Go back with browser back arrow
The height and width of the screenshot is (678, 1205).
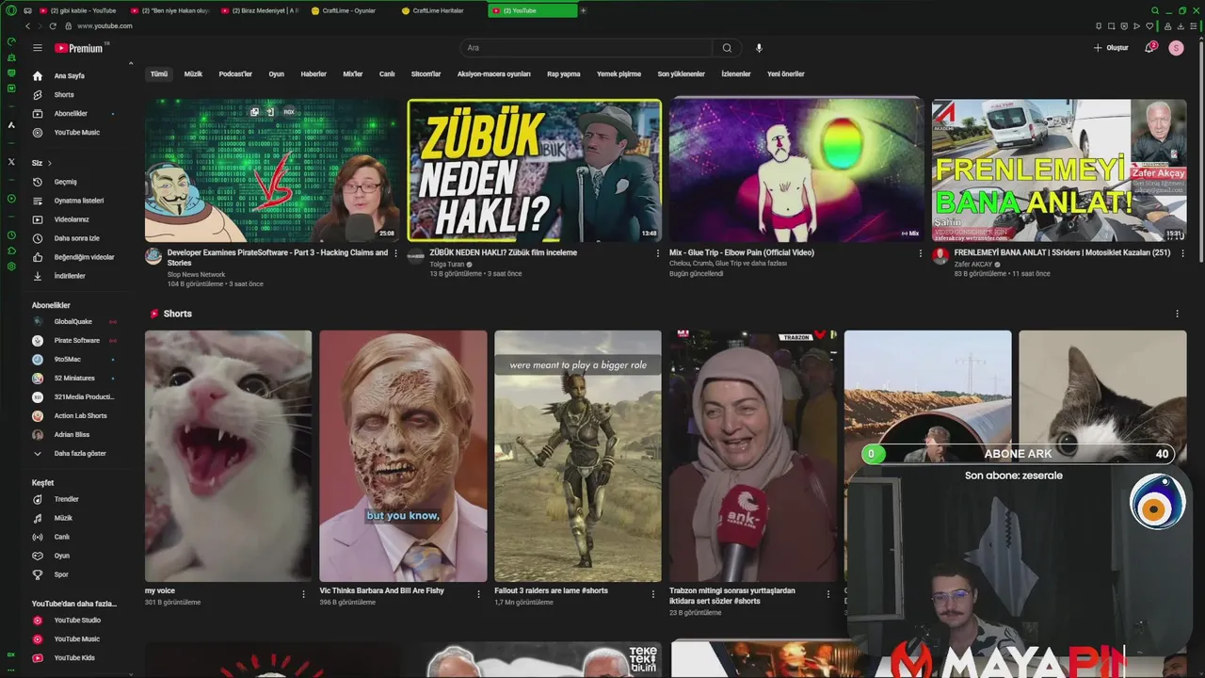tap(27, 26)
